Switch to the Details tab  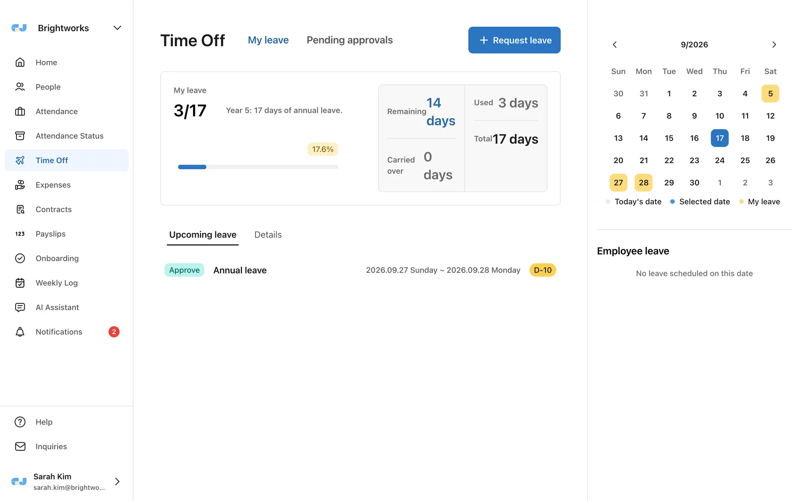click(x=268, y=235)
